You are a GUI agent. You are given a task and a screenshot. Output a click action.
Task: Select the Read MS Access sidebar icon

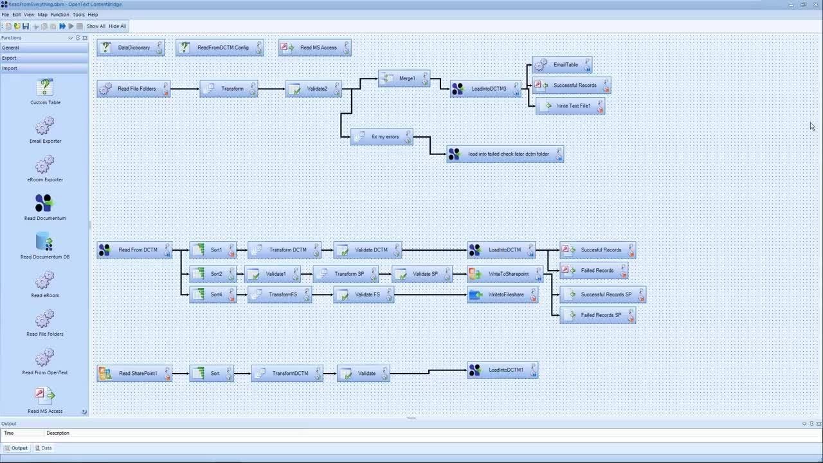coord(45,395)
